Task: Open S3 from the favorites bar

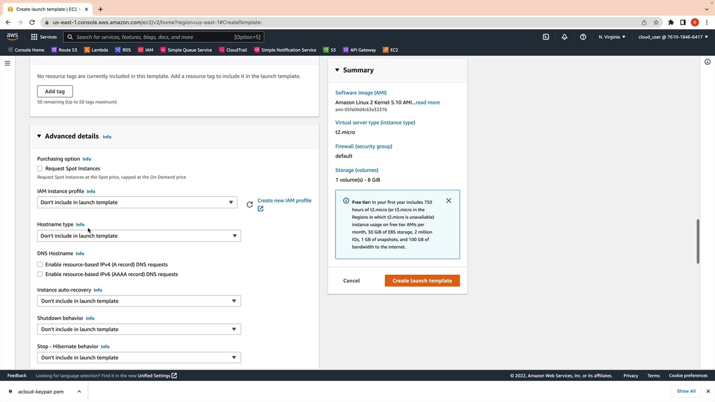Action: click(330, 50)
